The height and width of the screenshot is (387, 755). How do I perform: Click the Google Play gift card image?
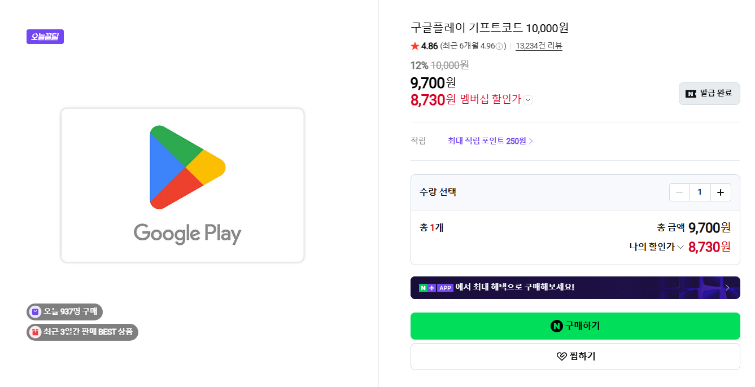[x=182, y=186]
